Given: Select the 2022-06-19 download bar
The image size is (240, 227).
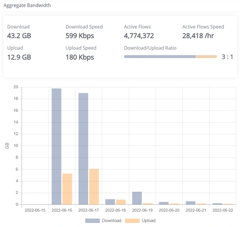Looking at the screenshot, I should [137, 198].
